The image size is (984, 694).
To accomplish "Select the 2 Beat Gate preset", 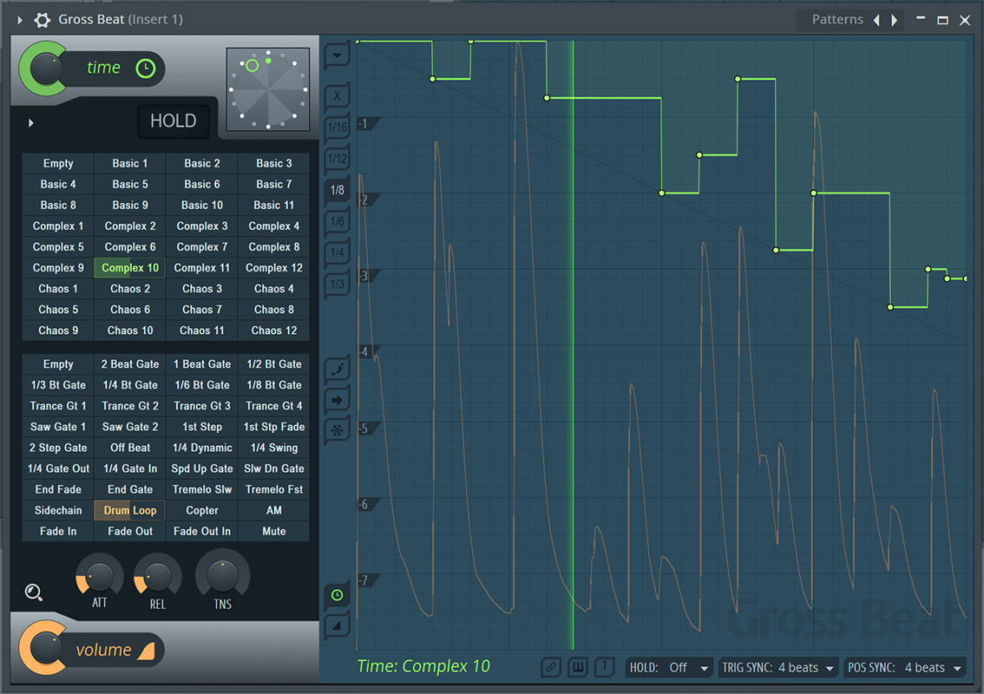I will click(130, 364).
